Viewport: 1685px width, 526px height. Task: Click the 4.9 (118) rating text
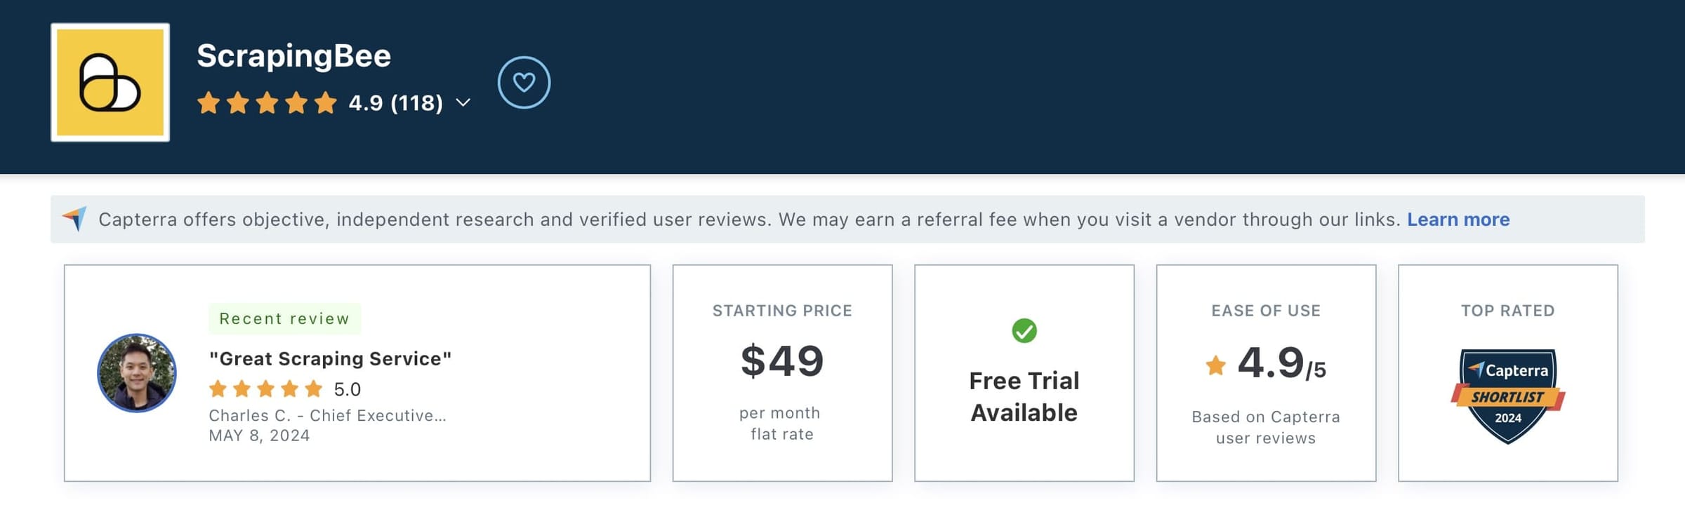click(395, 103)
